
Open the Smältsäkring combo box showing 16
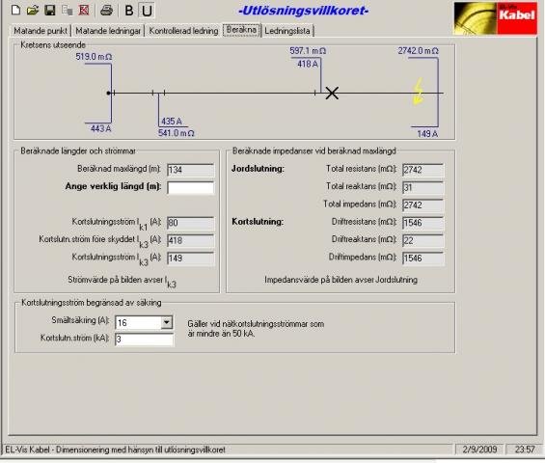tap(144, 322)
